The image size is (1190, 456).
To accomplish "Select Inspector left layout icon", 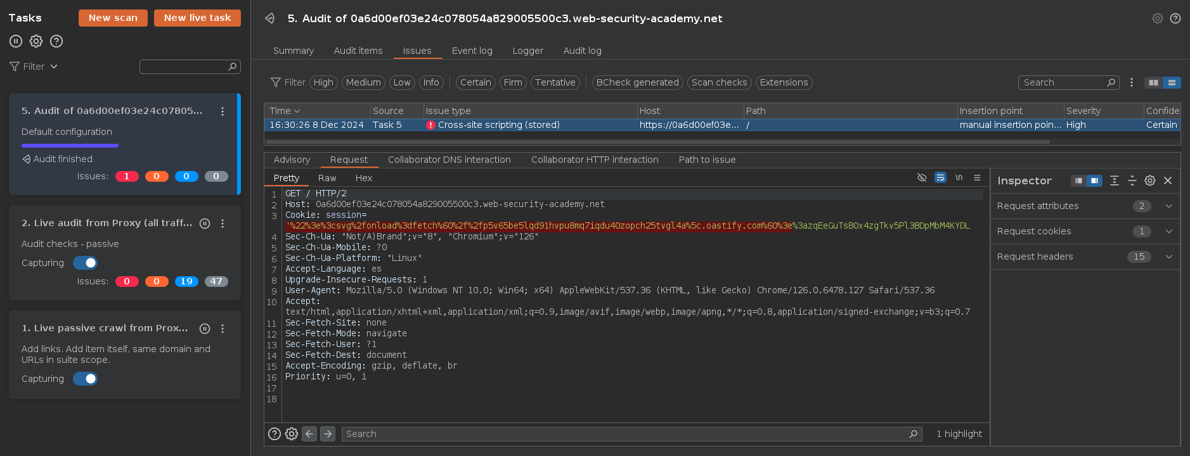I will click(x=1079, y=180).
